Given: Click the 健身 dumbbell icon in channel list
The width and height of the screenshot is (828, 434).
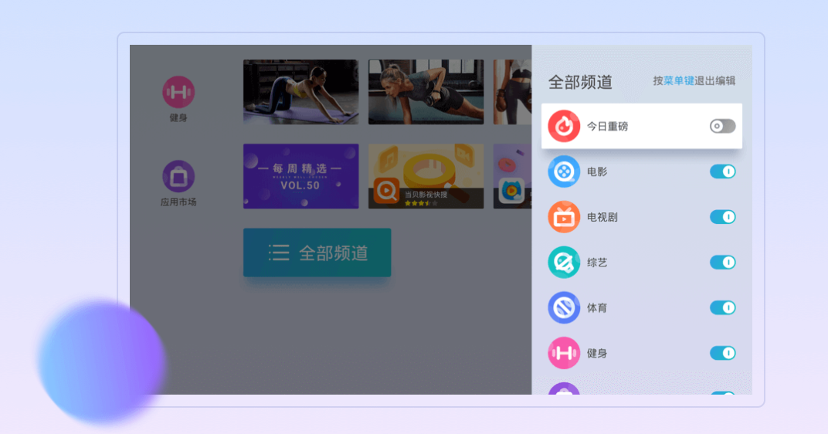Looking at the screenshot, I should 564,353.
